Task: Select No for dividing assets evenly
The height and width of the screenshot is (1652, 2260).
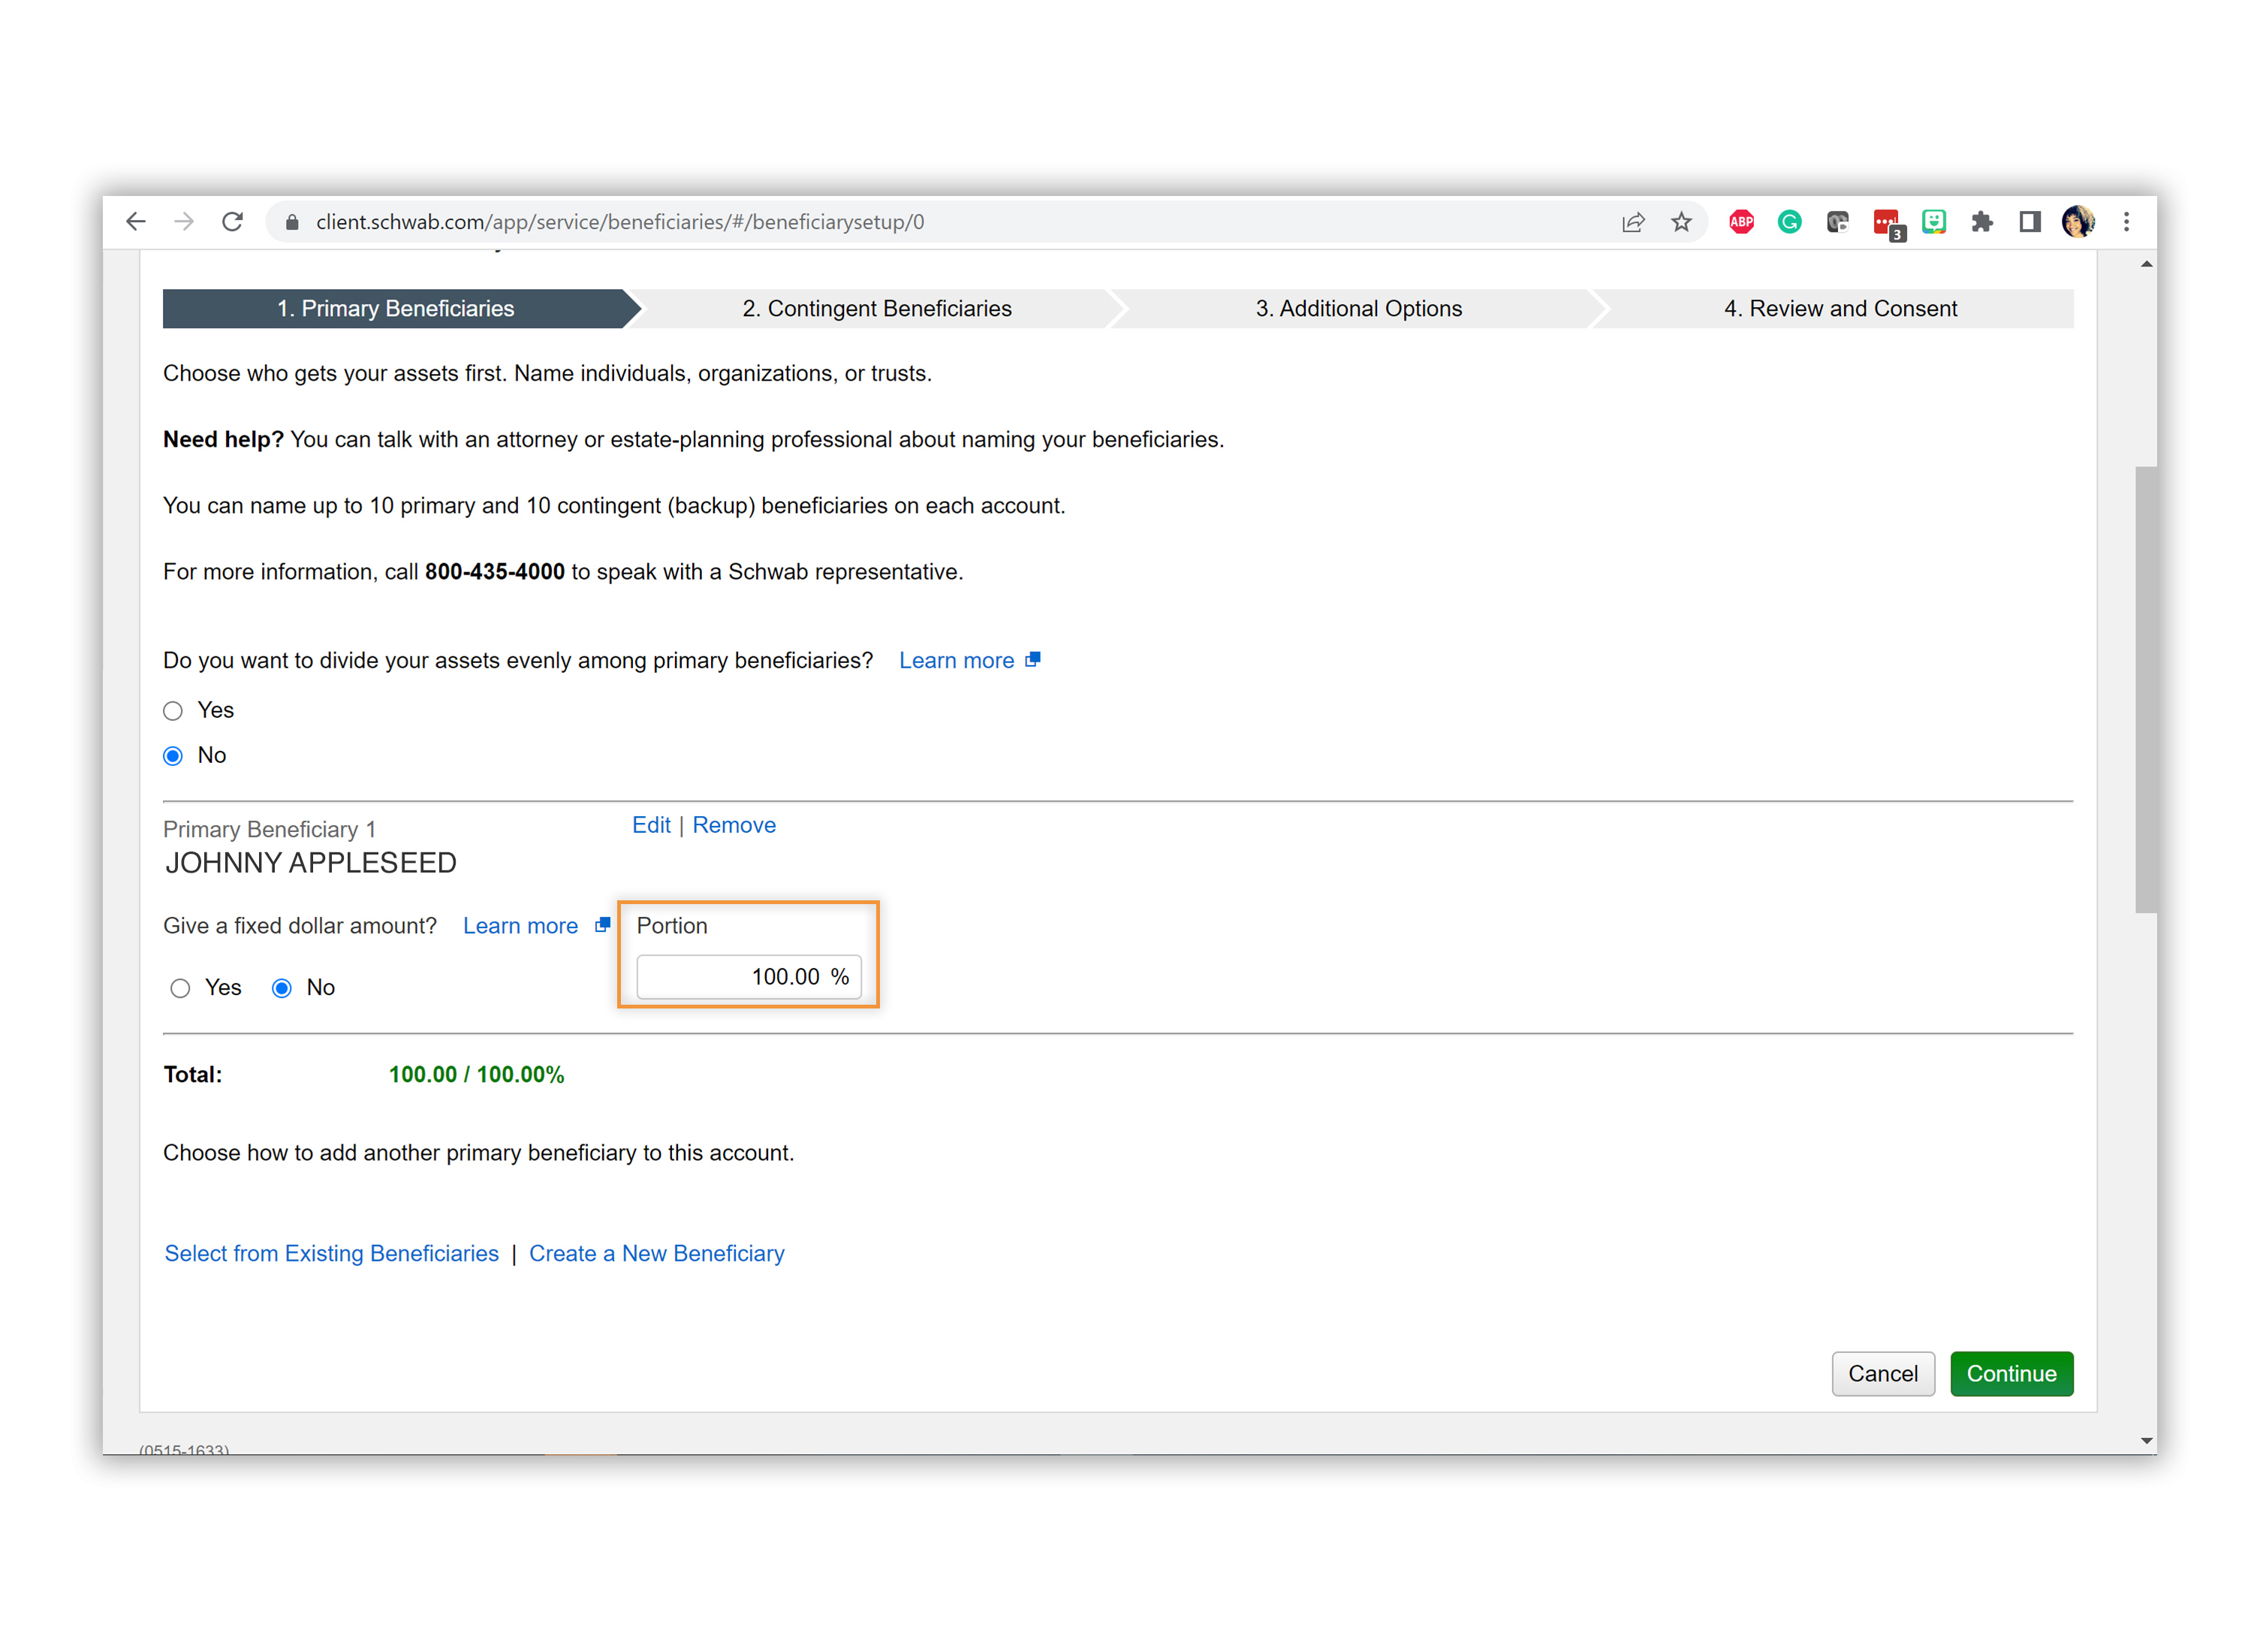Action: pyautogui.click(x=173, y=756)
